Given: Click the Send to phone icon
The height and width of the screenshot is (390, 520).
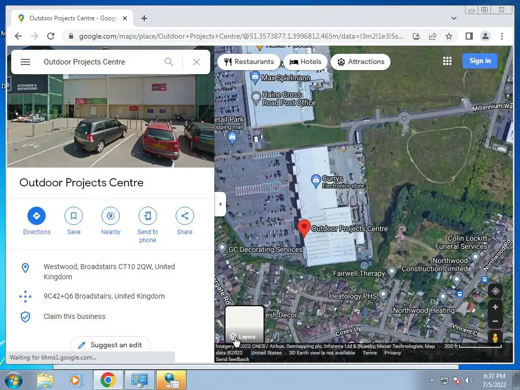Looking at the screenshot, I should point(148,216).
